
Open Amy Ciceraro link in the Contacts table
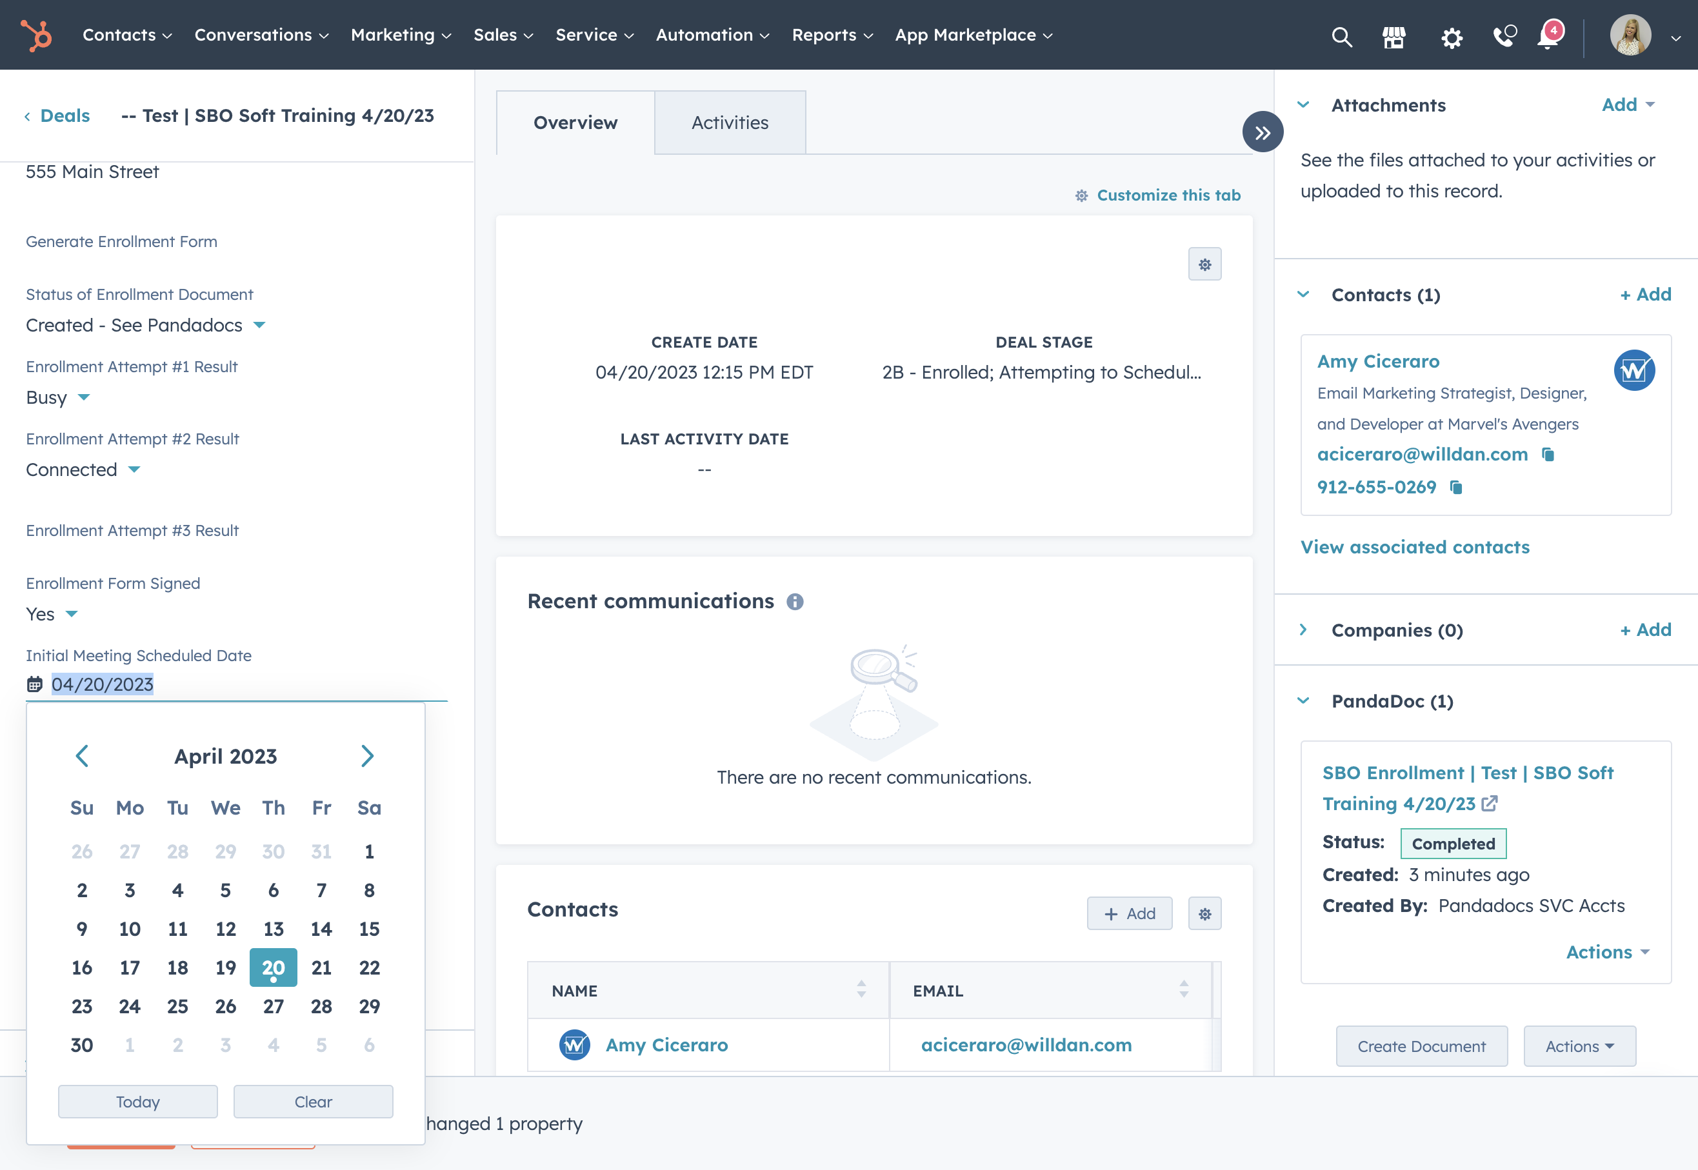point(666,1045)
